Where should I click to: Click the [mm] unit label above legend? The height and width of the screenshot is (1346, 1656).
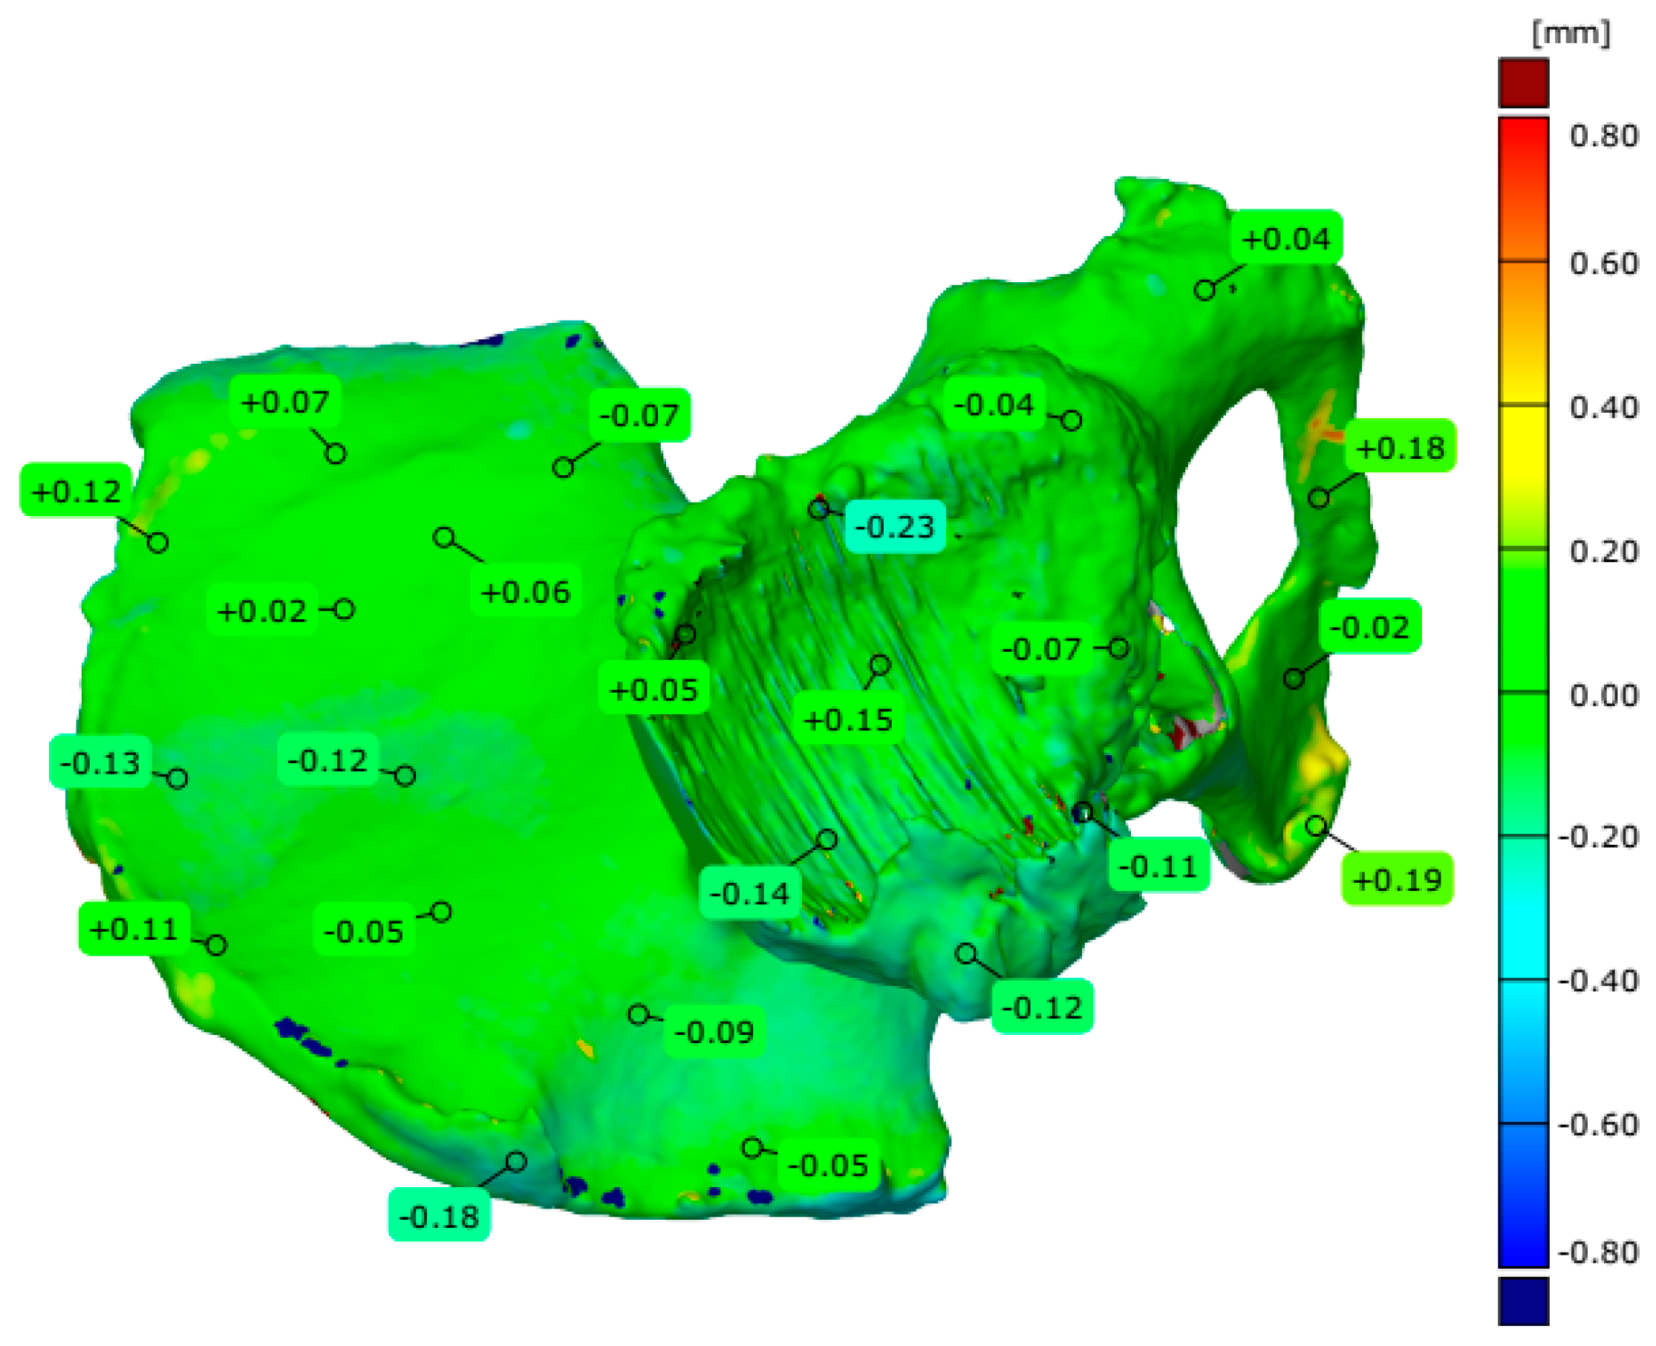pos(1571,33)
